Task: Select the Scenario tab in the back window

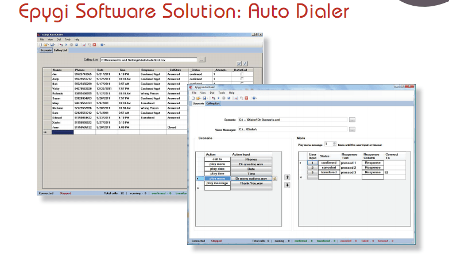Action: pyautogui.click(x=45, y=50)
